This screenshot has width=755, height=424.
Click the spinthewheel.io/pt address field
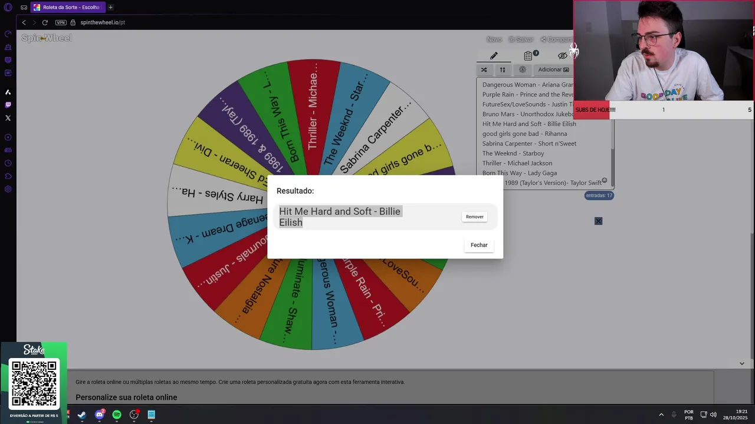pyautogui.click(x=103, y=22)
